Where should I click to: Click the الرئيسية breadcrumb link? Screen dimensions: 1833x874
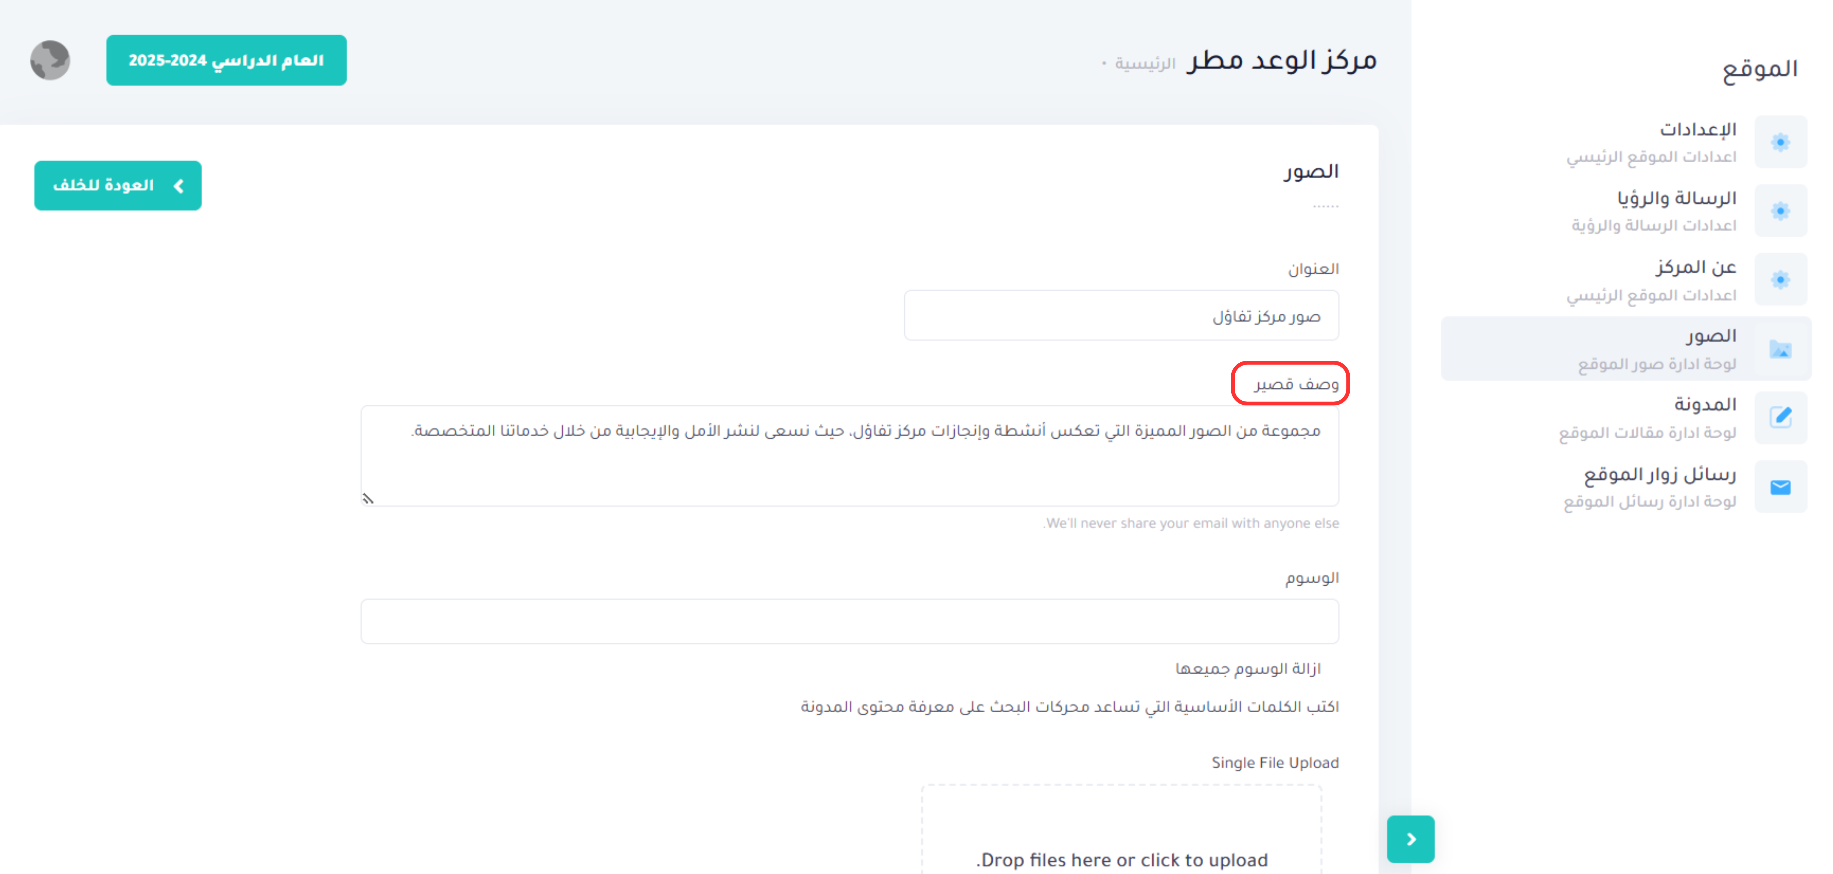1145,63
